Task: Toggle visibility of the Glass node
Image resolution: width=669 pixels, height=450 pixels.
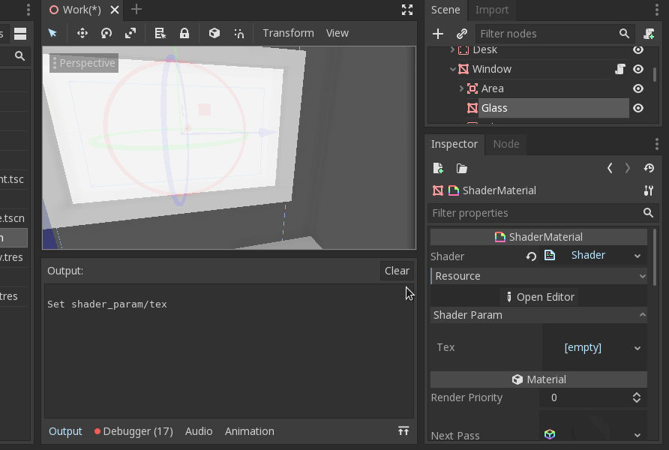Action: 638,107
